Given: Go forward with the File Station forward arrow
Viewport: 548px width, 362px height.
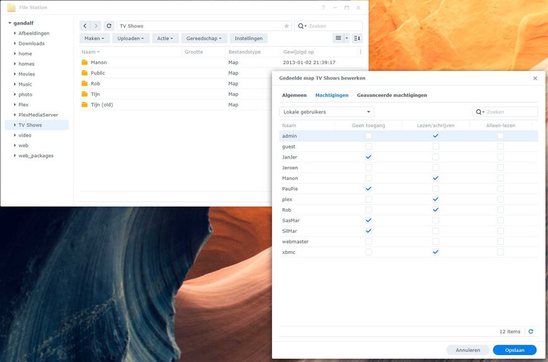Looking at the screenshot, I should pos(96,26).
